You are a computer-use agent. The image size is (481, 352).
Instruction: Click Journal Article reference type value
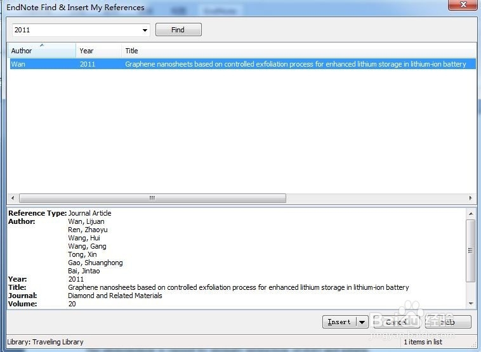pyautogui.click(x=89, y=213)
